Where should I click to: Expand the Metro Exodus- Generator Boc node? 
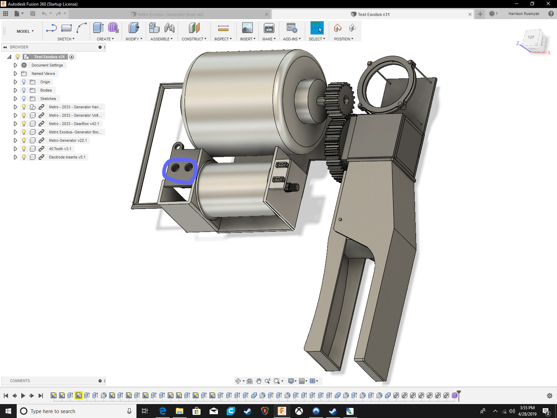(15, 132)
